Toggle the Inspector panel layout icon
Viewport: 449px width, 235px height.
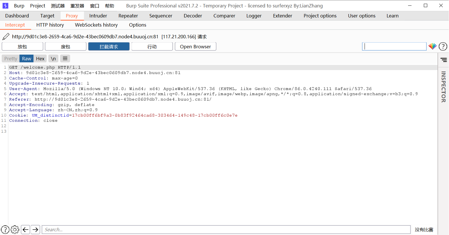444,60
